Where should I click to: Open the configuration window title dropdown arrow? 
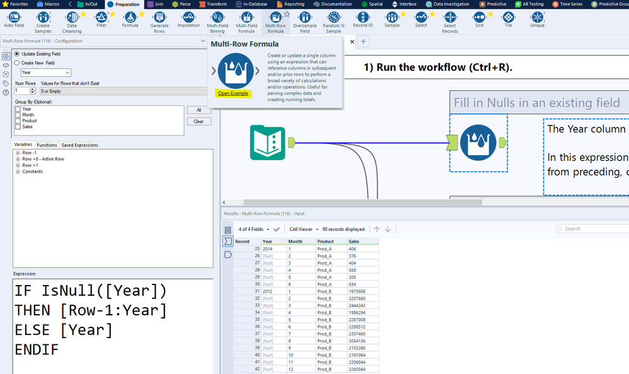(203, 41)
